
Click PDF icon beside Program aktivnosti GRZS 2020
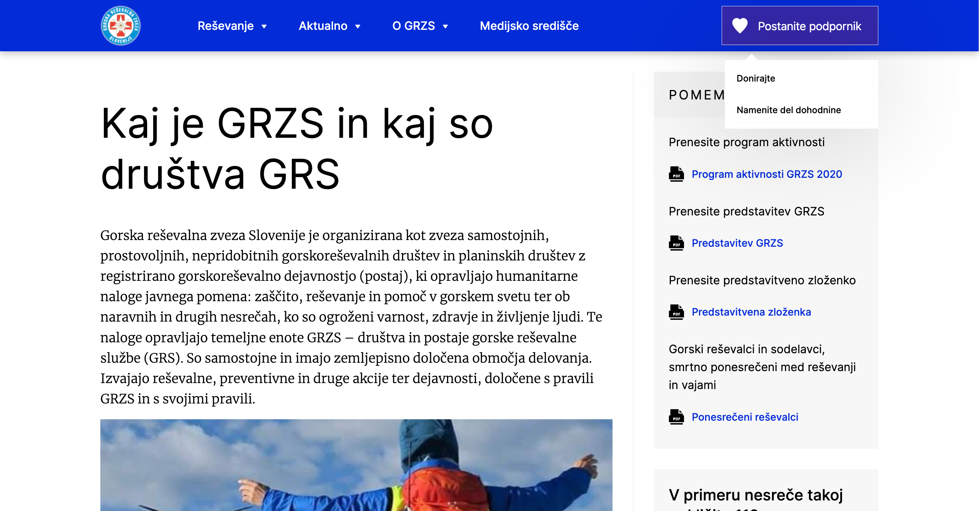tap(676, 174)
